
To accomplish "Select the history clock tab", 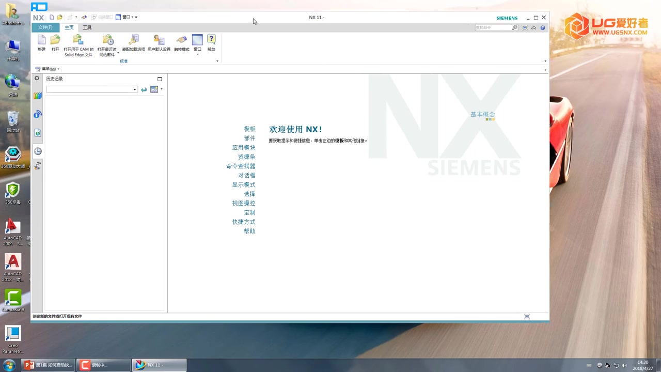I will pos(38,151).
